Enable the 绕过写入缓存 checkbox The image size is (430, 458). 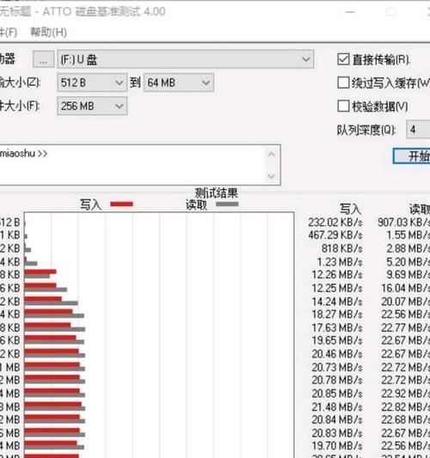pos(343,82)
